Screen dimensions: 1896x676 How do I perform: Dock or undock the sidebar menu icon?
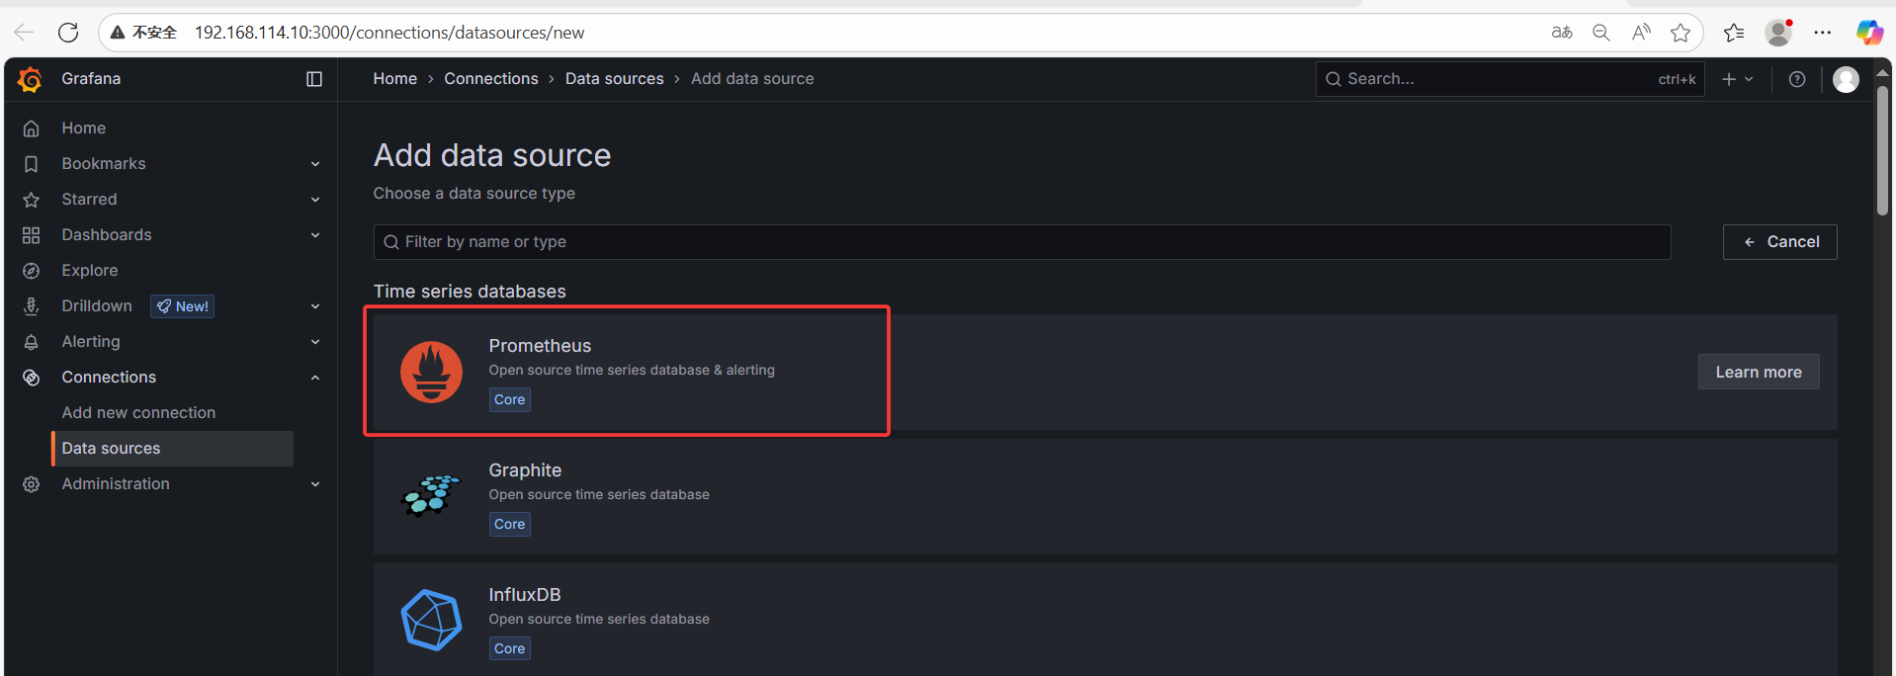314,79
